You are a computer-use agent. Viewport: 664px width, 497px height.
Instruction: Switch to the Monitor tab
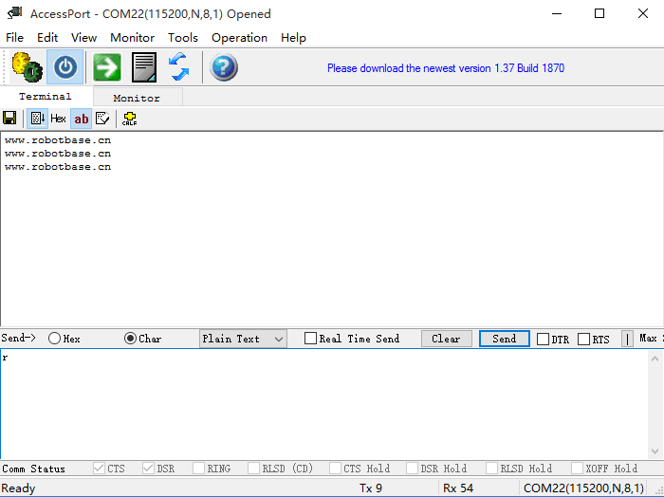tap(137, 98)
